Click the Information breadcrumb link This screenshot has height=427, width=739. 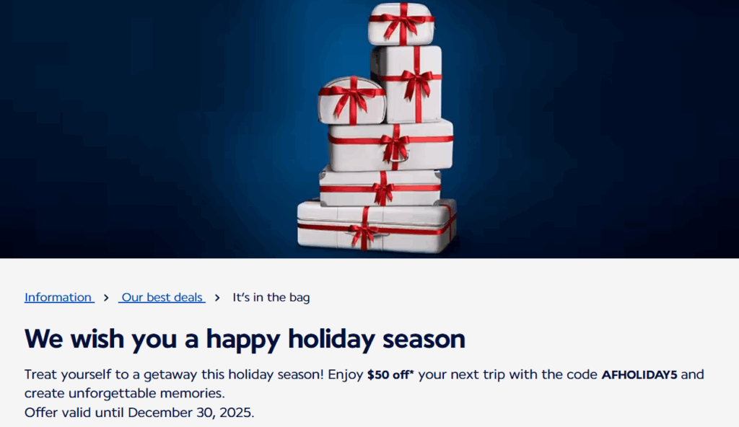[58, 297]
